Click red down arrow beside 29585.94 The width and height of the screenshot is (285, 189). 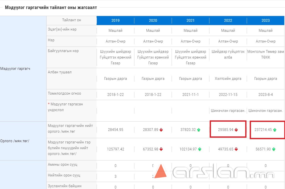click(x=236, y=130)
